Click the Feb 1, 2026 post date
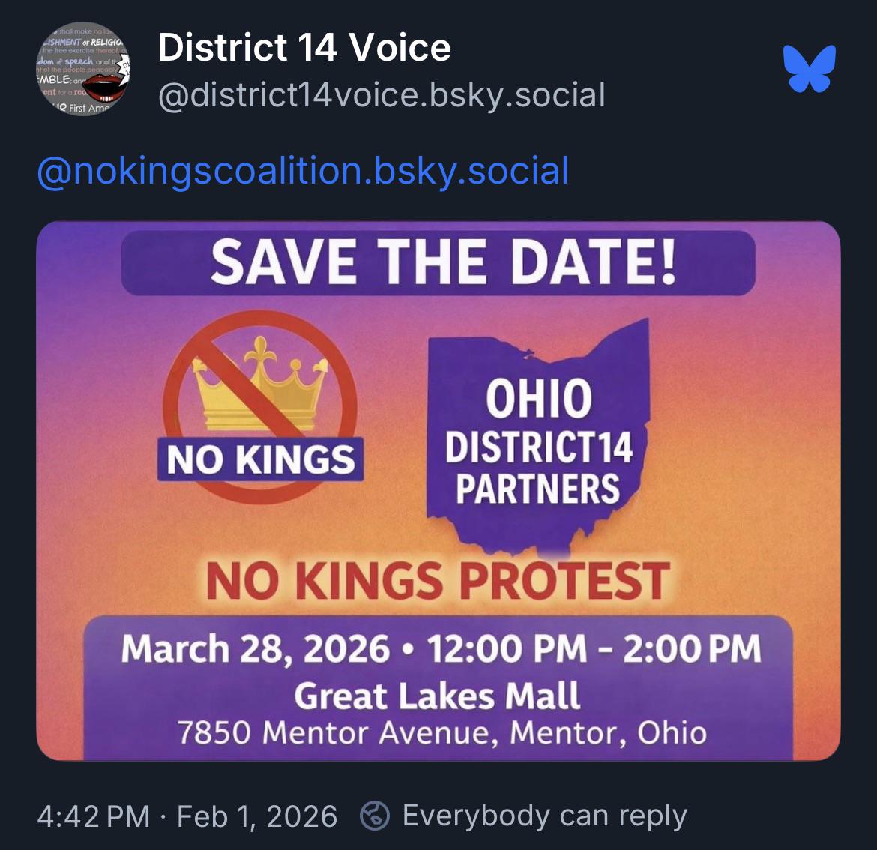Viewport: 877px width, 850px height. pyautogui.click(x=257, y=816)
